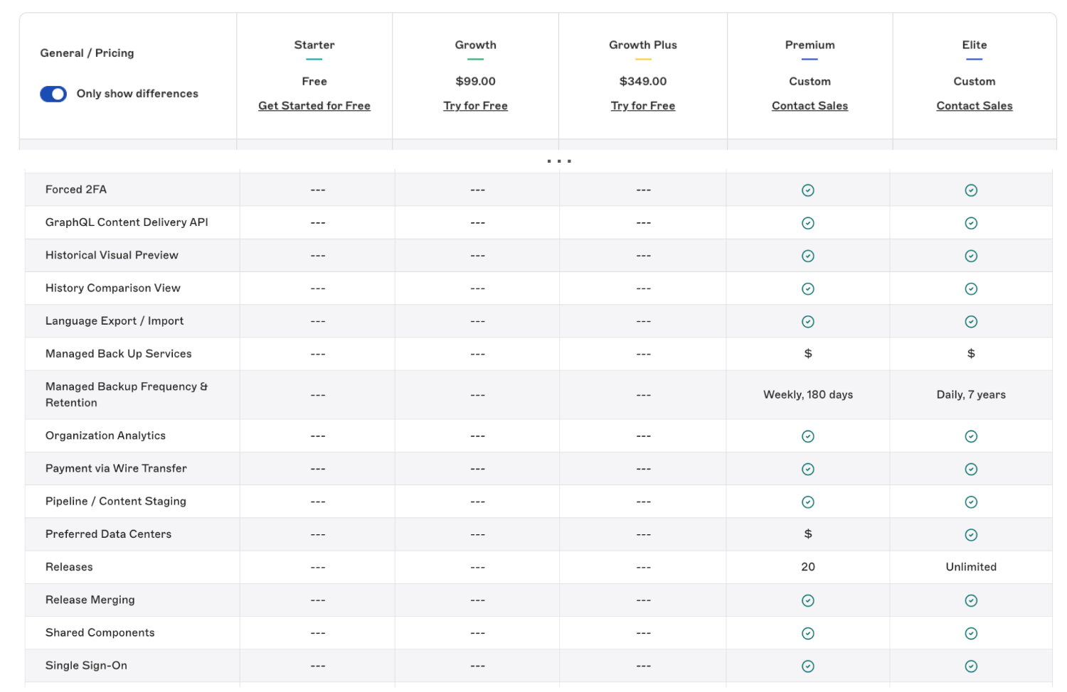Click Premium checkmark for Organization Analytics
Viewport: 1067px width, 692px height.
[807, 436]
